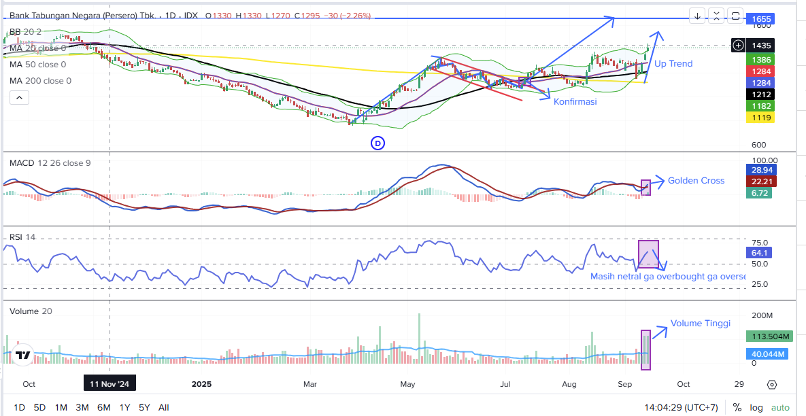Click the Bank Tabungan Negara symbol title
Viewport: 806px width, 416px height.
[82, 16]
